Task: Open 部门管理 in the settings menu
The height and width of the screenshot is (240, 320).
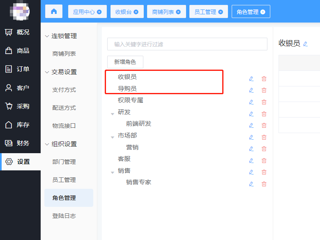Action: [x=64, y=162]
